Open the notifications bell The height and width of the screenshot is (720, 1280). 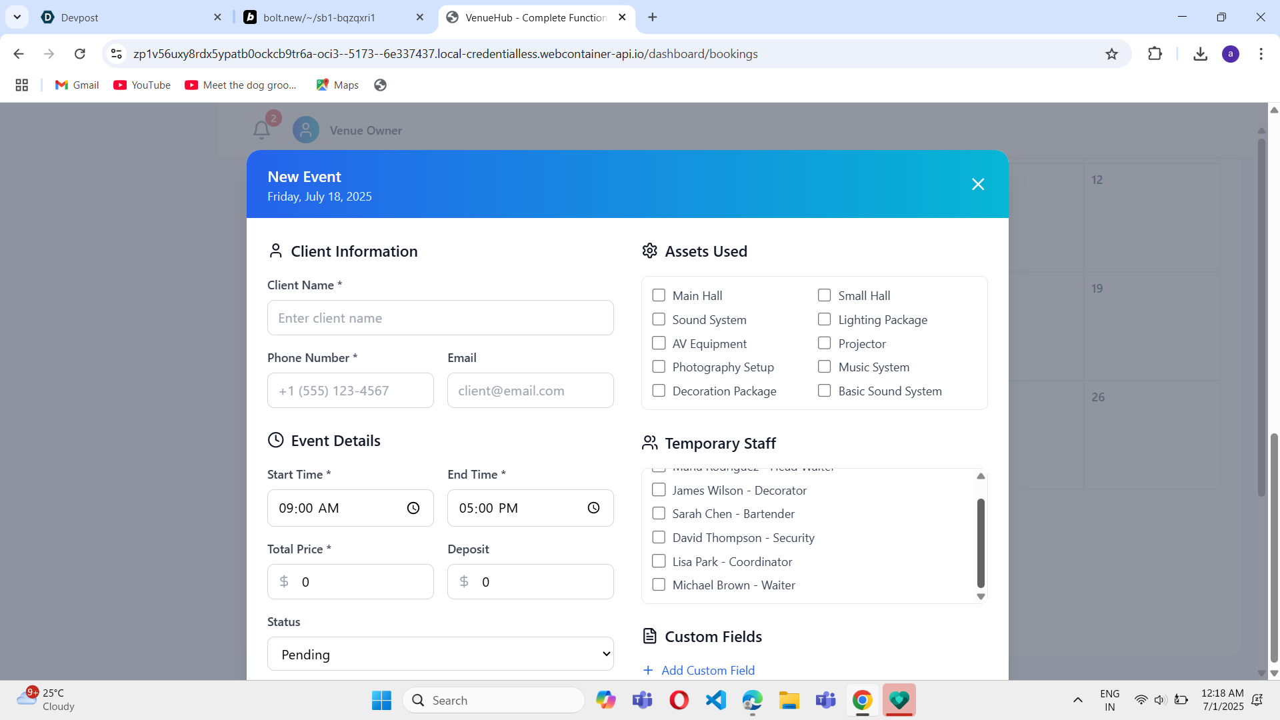[x=261, y=130]
